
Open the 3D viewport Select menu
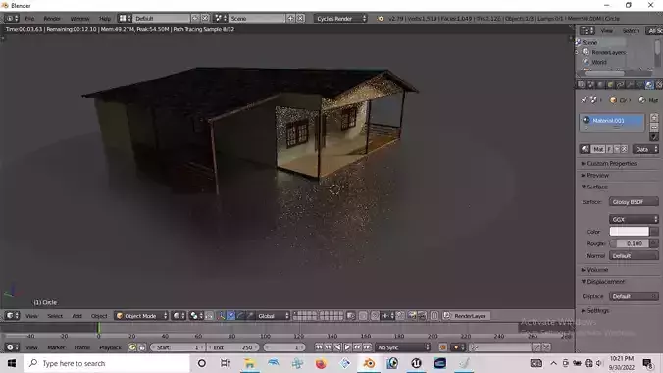coord(55,316)
